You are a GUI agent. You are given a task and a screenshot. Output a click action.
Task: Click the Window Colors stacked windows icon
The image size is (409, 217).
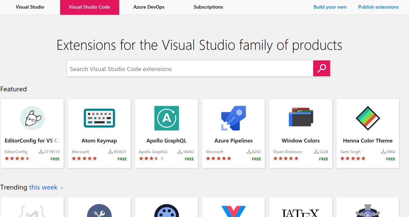tap(301, 117)
